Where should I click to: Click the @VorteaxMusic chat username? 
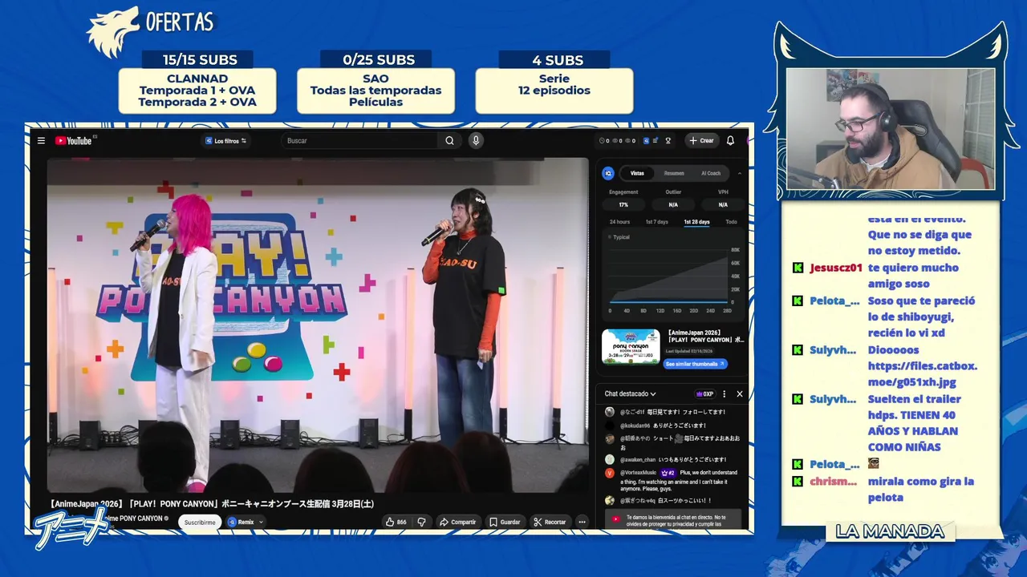pos(638,473)
